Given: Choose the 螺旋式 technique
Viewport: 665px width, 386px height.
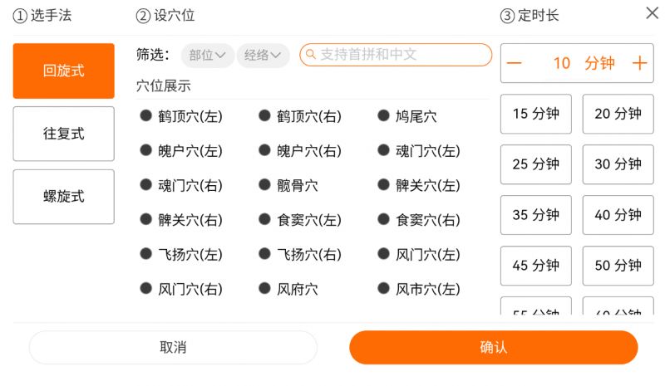Looking at the screenshot, I should 63,197.
